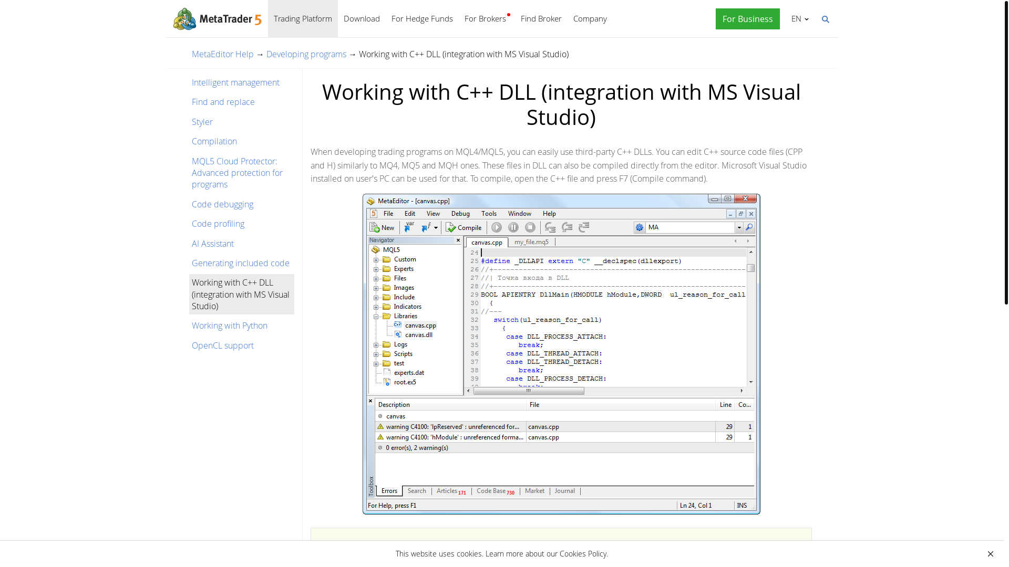Switch to the Code Base toolbox tab
Image resolution: width=1009 pixels, height=567 pixels.
tap(495, 491)
